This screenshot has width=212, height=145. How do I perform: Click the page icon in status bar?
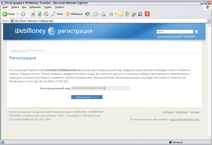tap(2, 142)
